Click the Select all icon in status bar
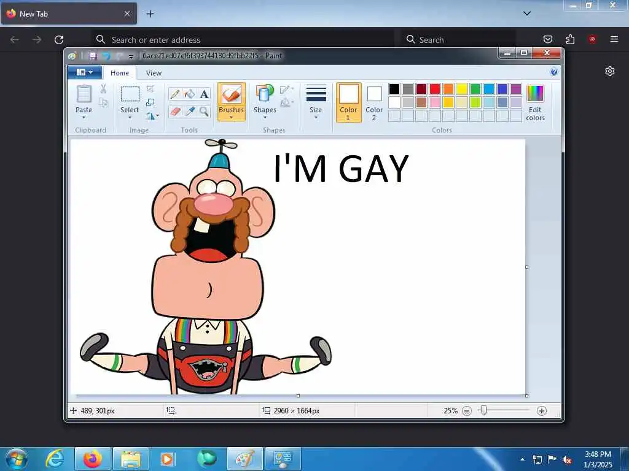 [x=171, y=410]
